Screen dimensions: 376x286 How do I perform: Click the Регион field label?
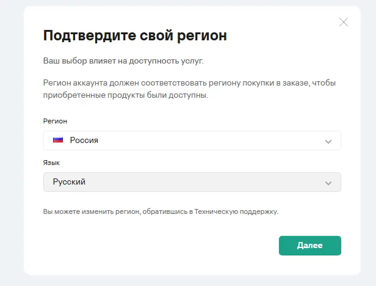click(x=55, y=121)
